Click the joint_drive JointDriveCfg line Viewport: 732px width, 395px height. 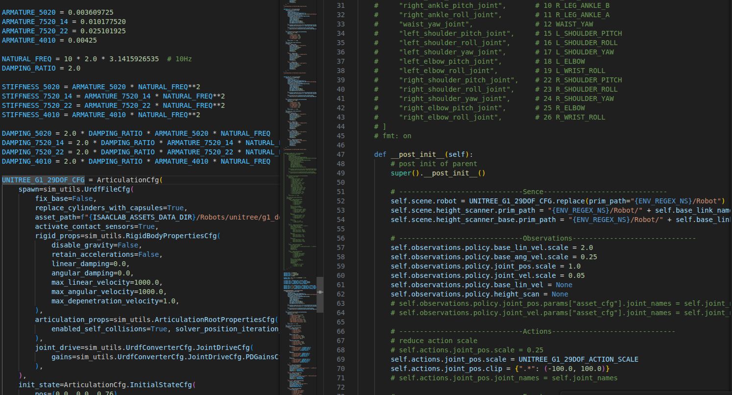pos(144,347)
